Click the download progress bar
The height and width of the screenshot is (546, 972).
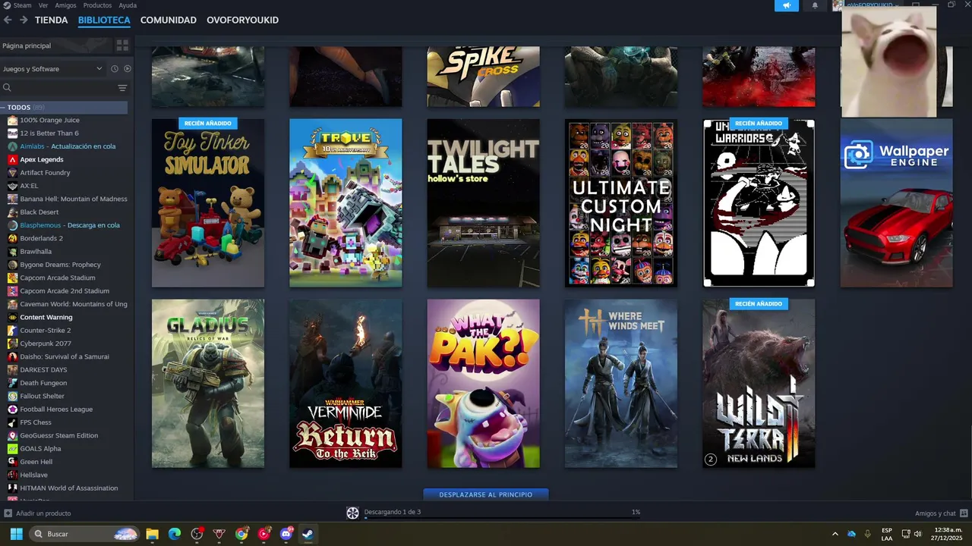click(501, 518)
